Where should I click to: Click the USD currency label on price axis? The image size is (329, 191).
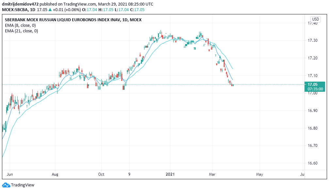315,19
